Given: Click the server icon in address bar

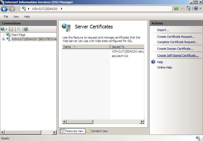Looking at the screenshot, I should (24, 9).
